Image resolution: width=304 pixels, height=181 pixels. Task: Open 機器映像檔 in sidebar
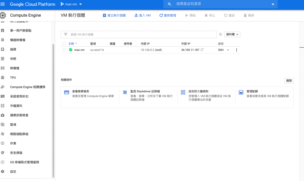click(x=18, y=40)
